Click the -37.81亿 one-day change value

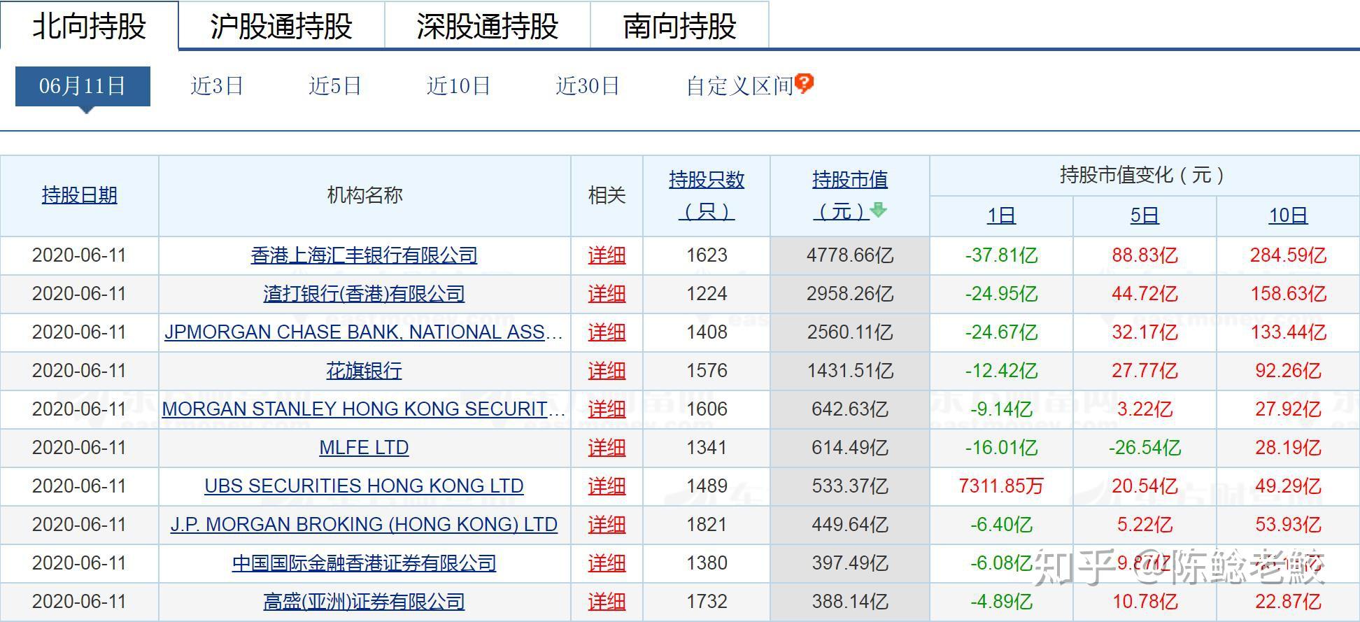(x=1001, y=255)
